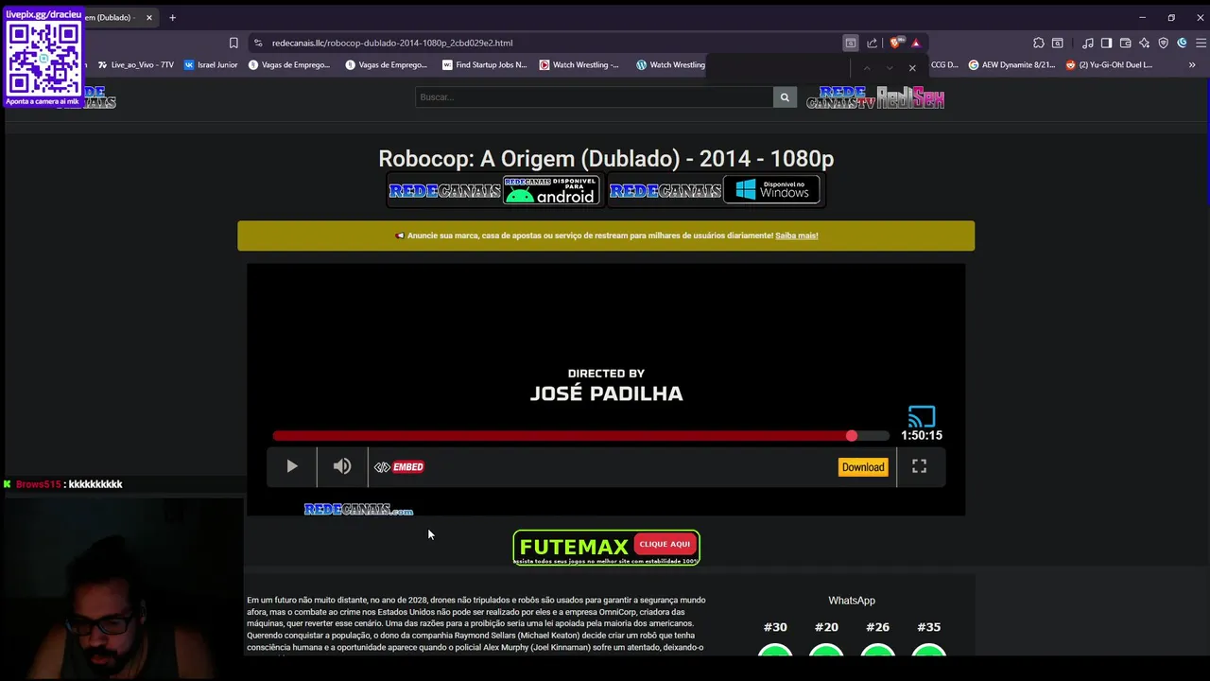Close the current Robocop tab
The image size is (1210, 681).
pos(148,17)
